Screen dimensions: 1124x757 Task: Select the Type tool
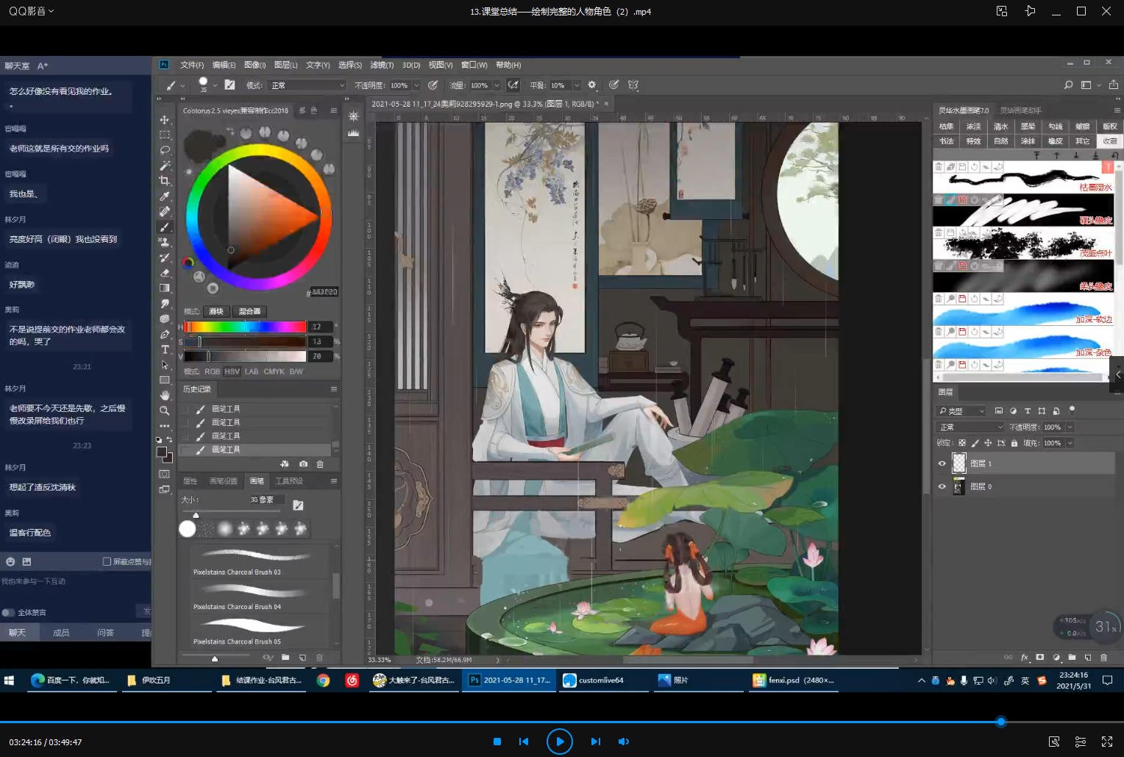[165, 349]
